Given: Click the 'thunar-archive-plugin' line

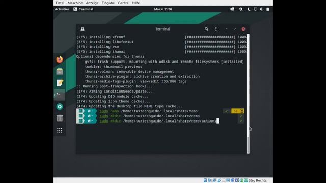Looking at the screenshot, I should coord(142,76).
